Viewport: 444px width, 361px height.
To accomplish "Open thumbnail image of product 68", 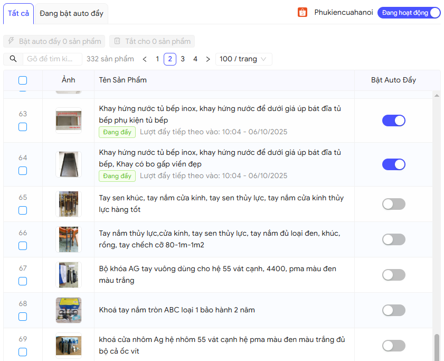I will pyautogui.click(x=69, y=310).
